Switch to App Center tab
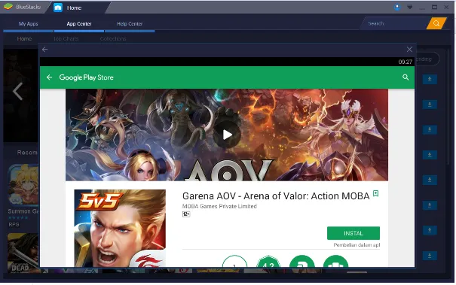 pos(79,24)
